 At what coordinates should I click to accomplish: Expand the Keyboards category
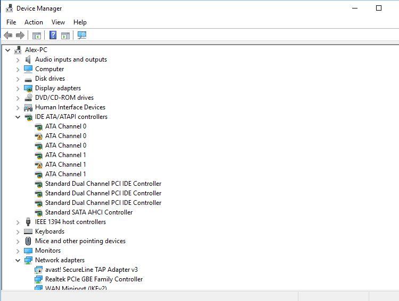coord(18,232)
